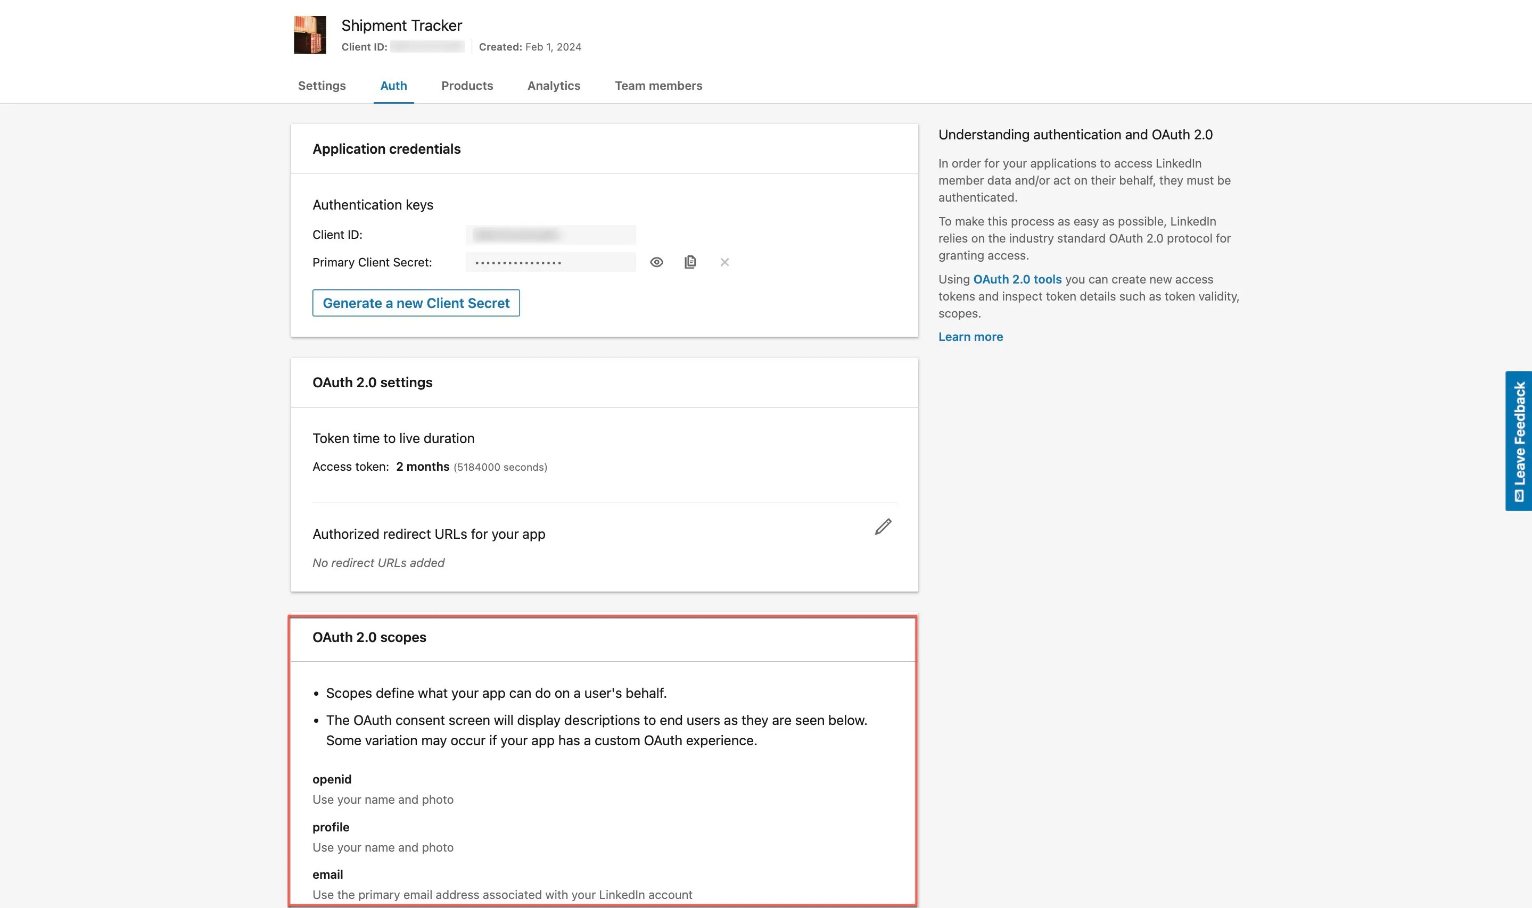Screen dimensions: 1532x908
Task: Go to the Analytics tab
Action: tap(554, 86)
